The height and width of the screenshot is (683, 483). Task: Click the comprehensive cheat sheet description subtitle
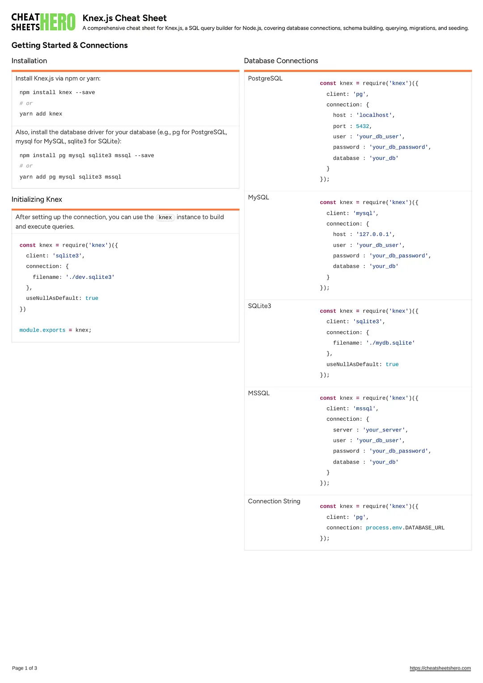pos(275,28)
